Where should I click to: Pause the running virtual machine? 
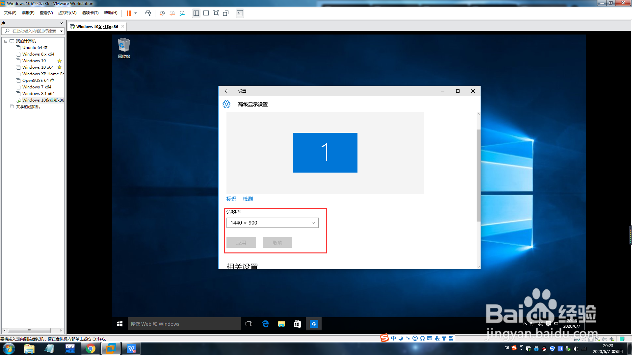(x=128, y=13)
